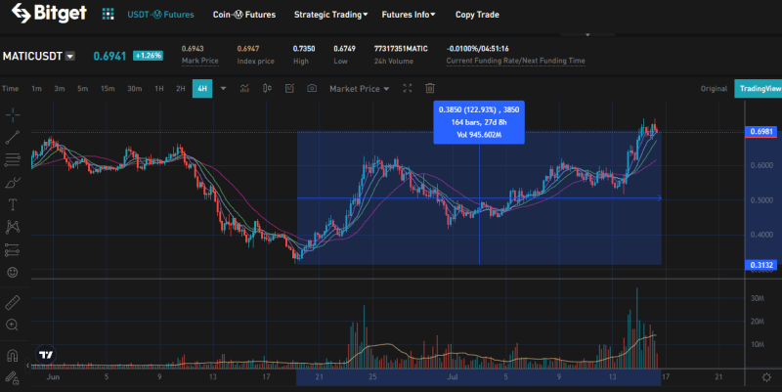Click the +1.26% change badge
This screenshot has height=392, width=782.
point(149,56)
